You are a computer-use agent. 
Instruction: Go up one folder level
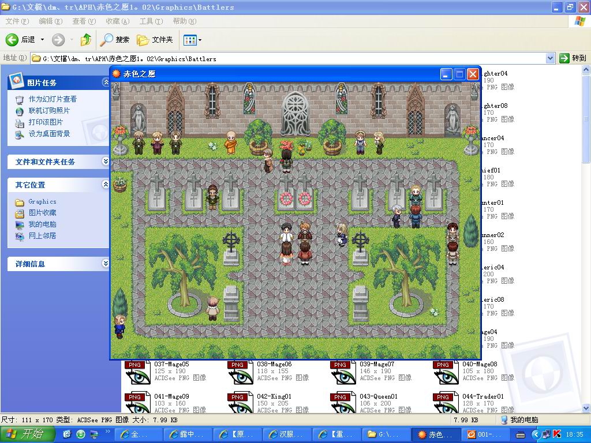tap(86, 40)
